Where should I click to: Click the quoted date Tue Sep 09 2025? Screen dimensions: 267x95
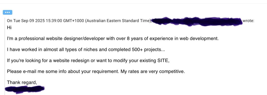point(28,21)
